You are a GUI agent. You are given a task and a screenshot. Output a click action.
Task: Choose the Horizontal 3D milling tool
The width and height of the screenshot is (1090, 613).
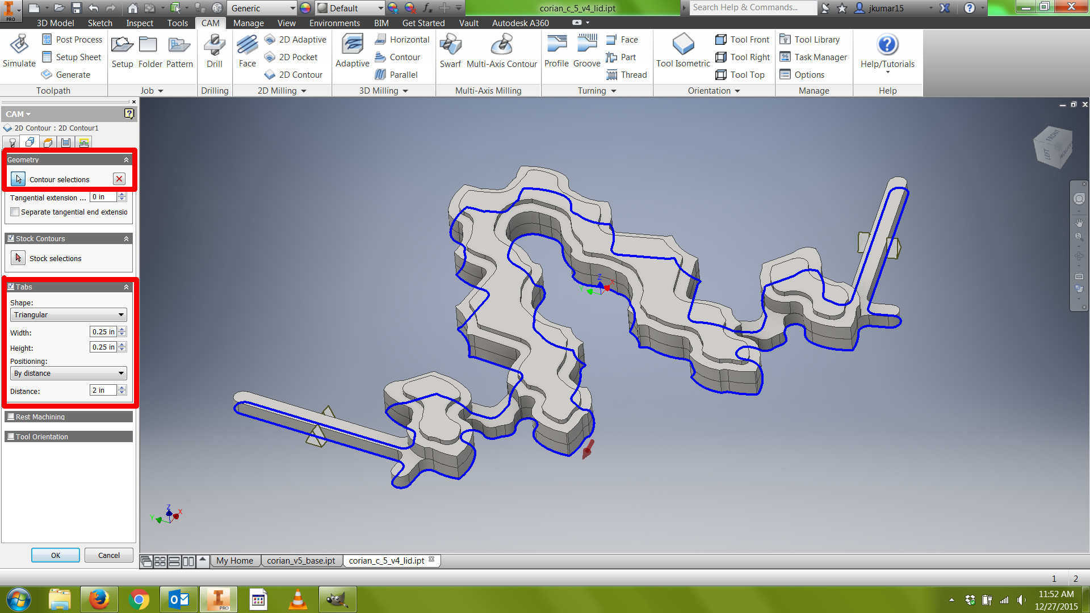pyautogui.click(x=402, y=39)
